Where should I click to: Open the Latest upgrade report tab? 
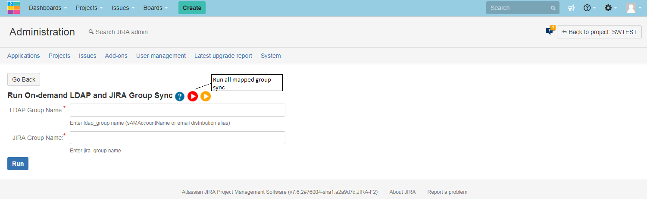[223, 56]
